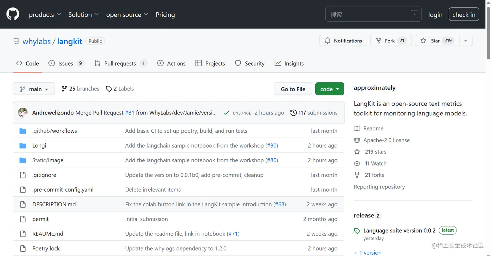Viewport: 491px width, 256px height.
Task: Click the history clock icon beside 117 submissions
Action: 293,113
